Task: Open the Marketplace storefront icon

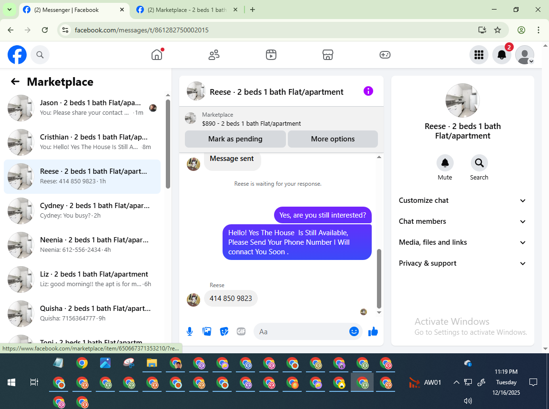Action: [x=328, y=55]
